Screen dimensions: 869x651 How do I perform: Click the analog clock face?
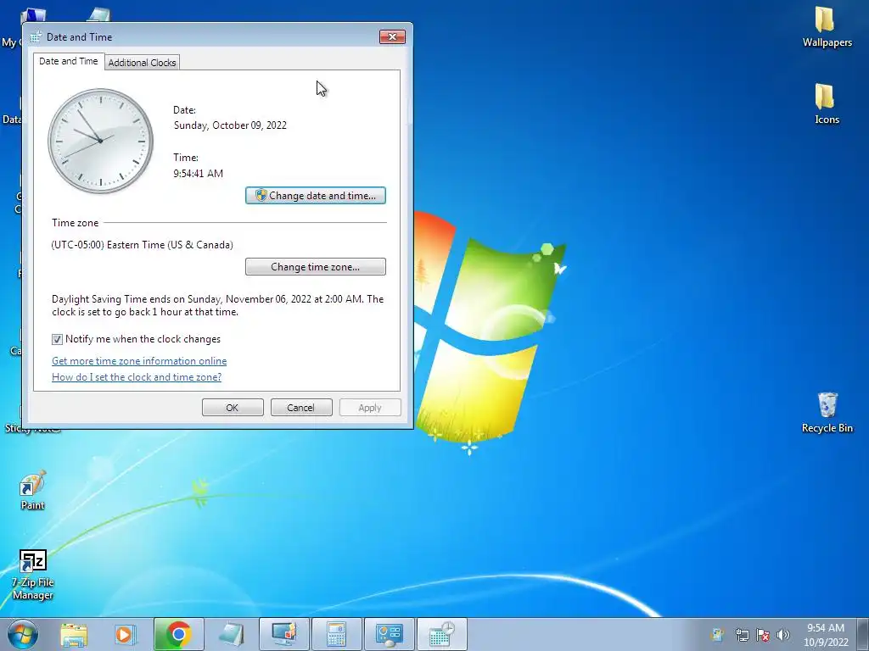tap(100, 142)
